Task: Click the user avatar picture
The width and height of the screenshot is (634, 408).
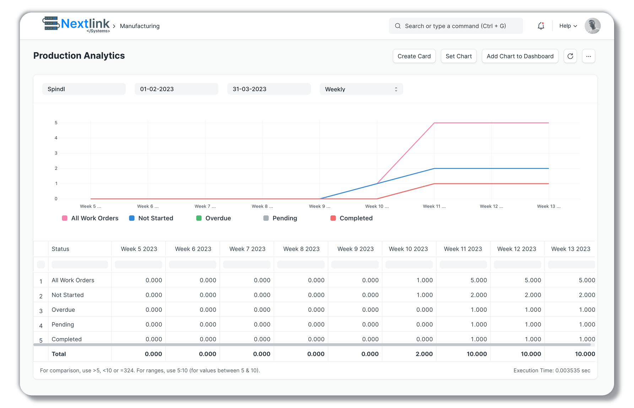Action: [x=592, y=26]
